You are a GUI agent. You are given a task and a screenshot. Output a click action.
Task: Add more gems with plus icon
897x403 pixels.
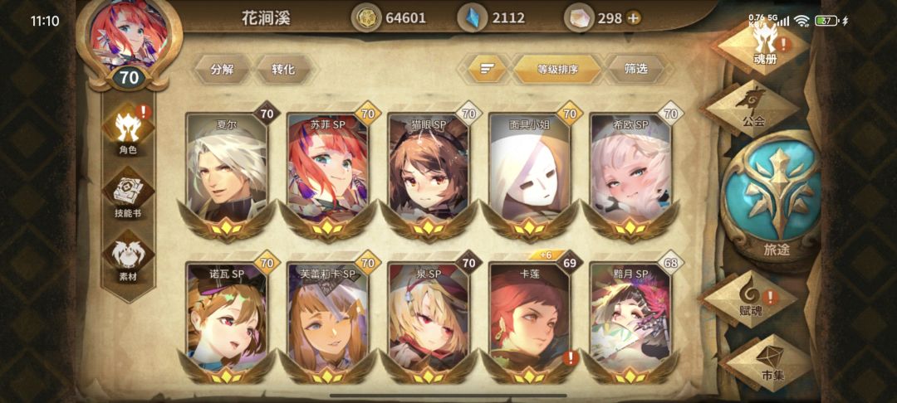tap(633, 18)
